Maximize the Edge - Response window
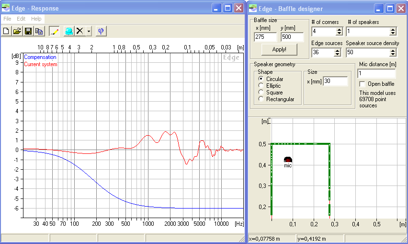The image size is (408, 244). 227,8
